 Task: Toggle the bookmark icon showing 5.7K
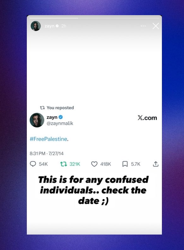125,164
